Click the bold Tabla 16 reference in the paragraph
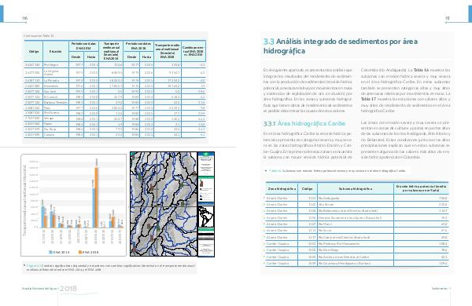472x306 pixels. coord(419,70)
